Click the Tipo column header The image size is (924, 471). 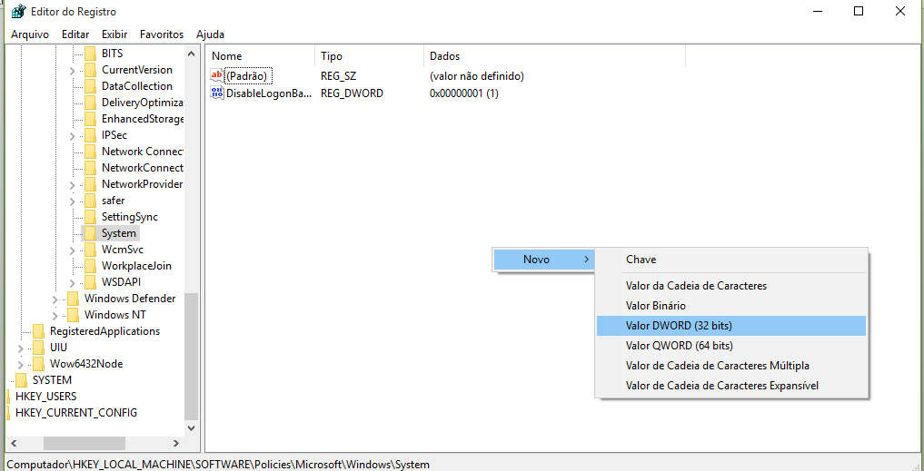pos(332,56)
